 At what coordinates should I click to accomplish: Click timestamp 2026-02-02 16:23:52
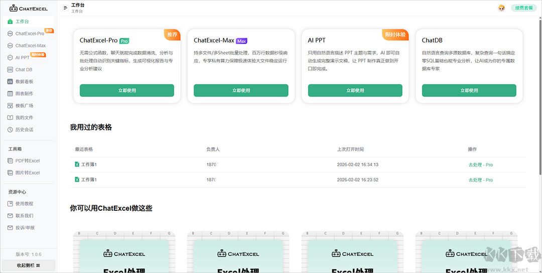pyautogui.click(x=358, y=180)
